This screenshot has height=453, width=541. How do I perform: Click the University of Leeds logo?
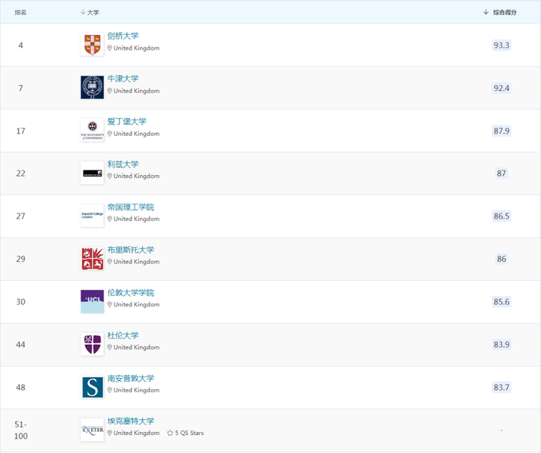[92, 173]
